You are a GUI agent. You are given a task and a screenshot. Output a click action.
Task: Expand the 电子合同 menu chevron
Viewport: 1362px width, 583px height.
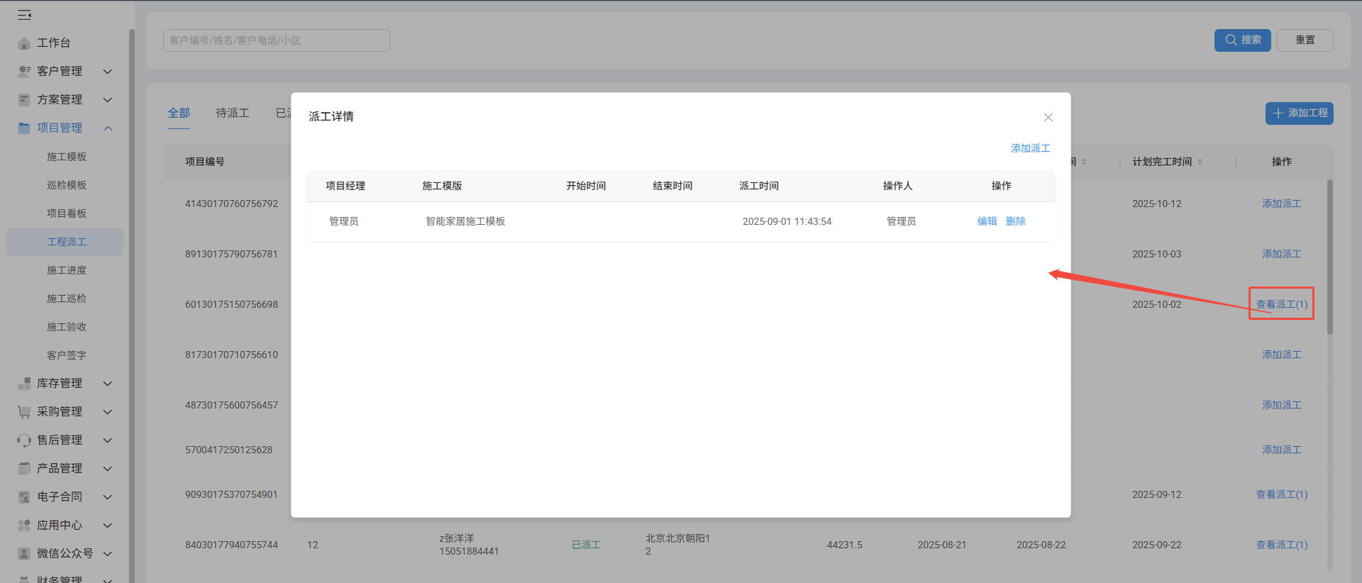[x=108, y=497]
